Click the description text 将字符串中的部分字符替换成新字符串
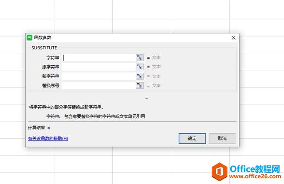This screenshot has width=284, height=184. tap(66, 107)
